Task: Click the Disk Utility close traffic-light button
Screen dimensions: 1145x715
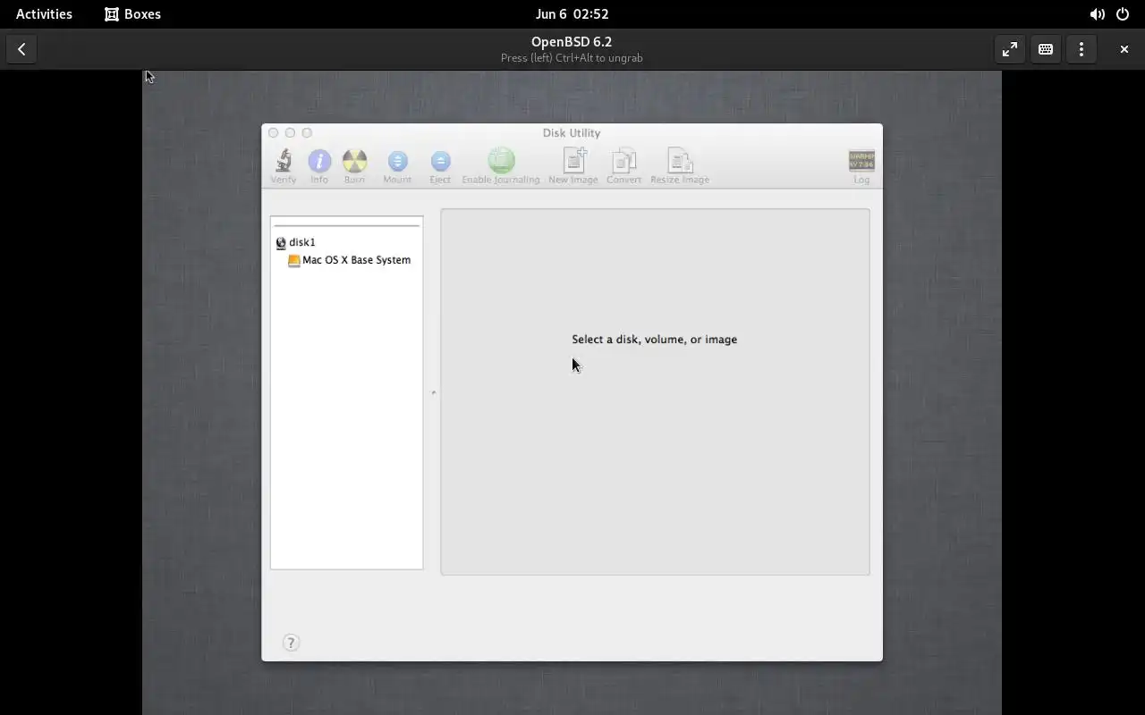Action: 274,132
